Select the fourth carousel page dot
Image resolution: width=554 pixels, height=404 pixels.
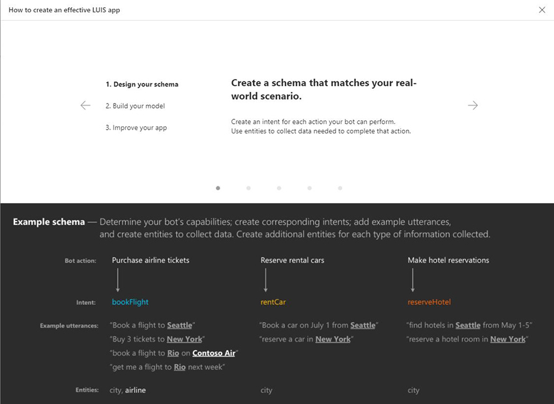(310, 188)
